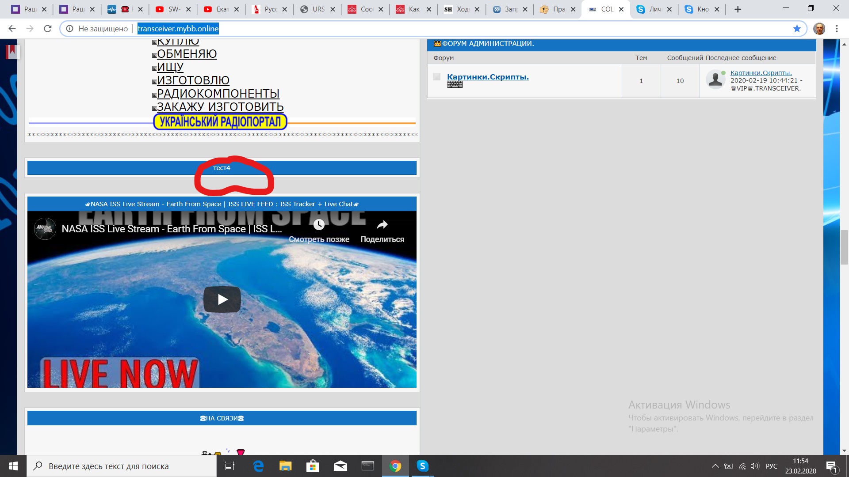
Task: Switch to the URS tab
Action: point(317,9)
